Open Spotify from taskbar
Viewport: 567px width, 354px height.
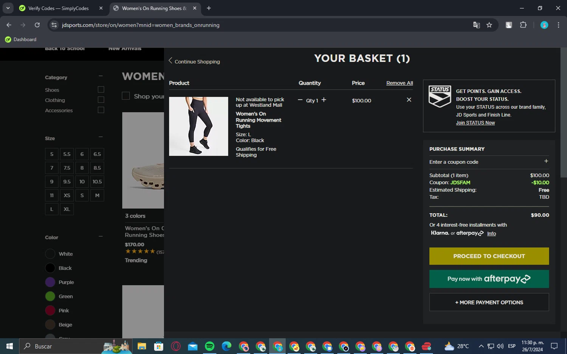point(209,346)
